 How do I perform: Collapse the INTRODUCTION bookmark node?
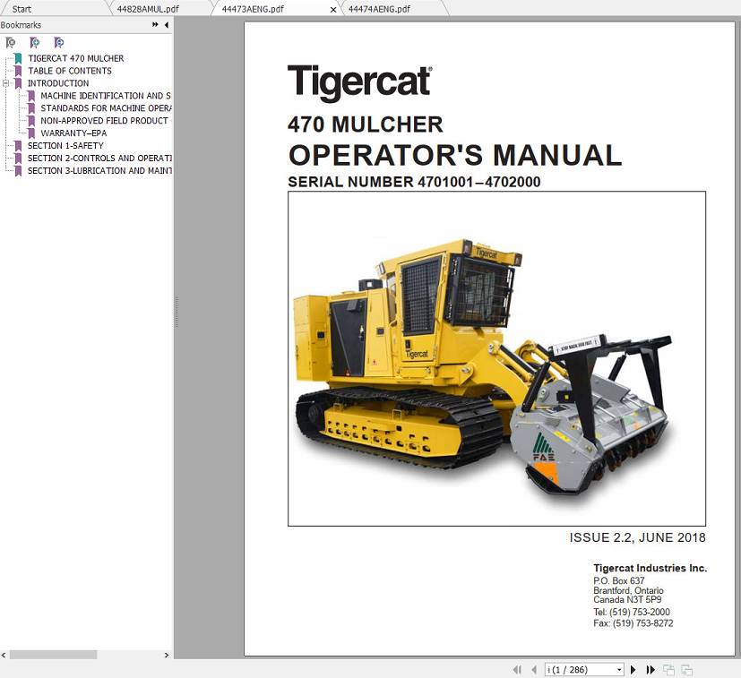point(4,83)
